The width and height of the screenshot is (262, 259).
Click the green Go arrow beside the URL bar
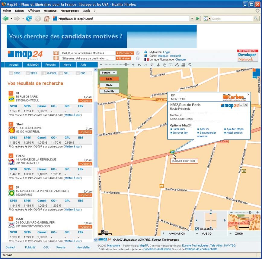[198, 18]
